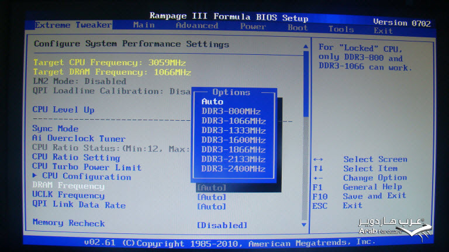Click the settings list scrollbar thumb
449x252 pixels.
point(306,84)
